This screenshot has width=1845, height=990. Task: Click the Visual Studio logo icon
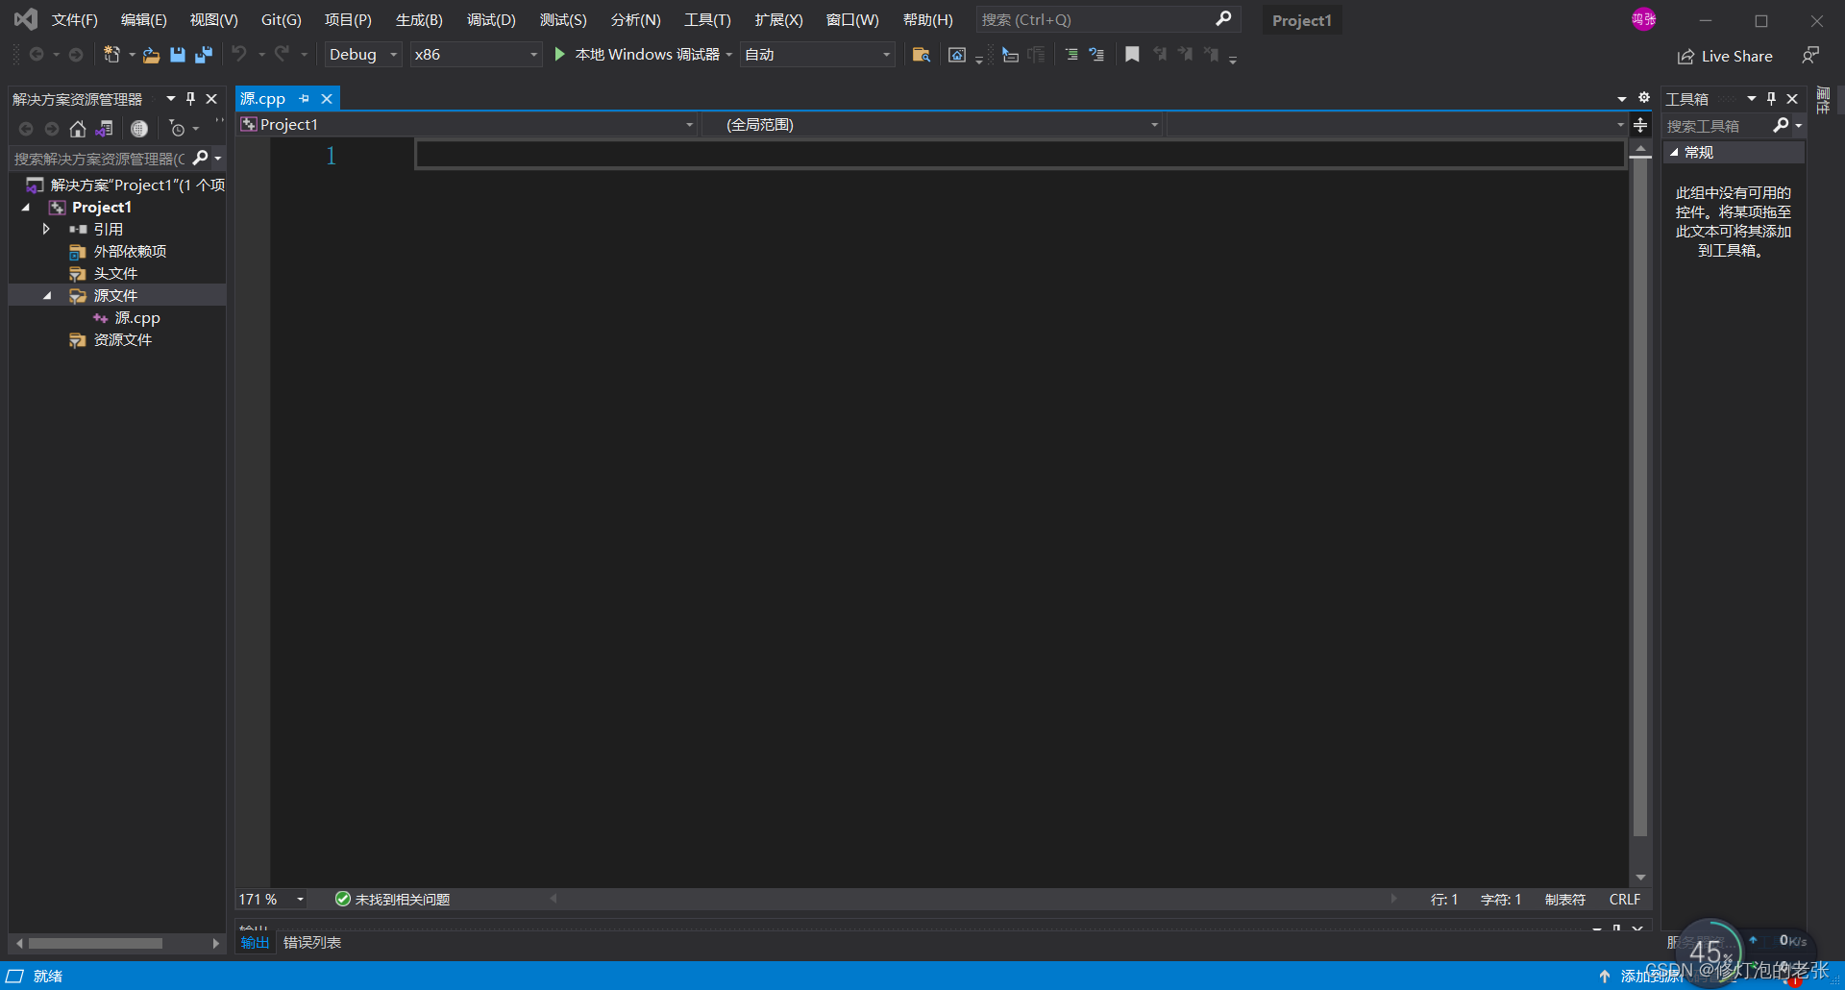pyautogui.click(x=26, y=19)
